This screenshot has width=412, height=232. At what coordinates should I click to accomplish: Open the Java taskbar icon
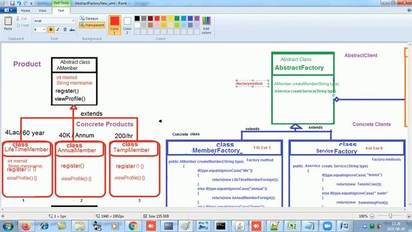(239, 226)
